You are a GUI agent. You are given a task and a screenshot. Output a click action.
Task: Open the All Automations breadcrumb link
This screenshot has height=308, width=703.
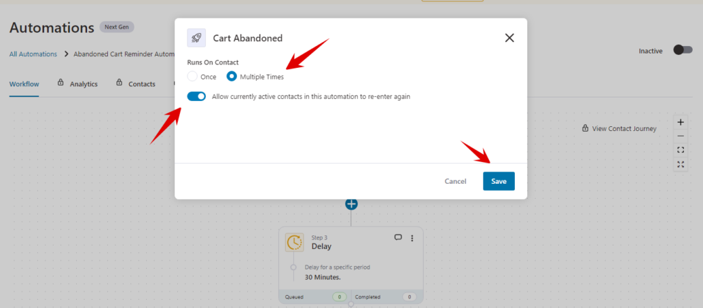33,54
